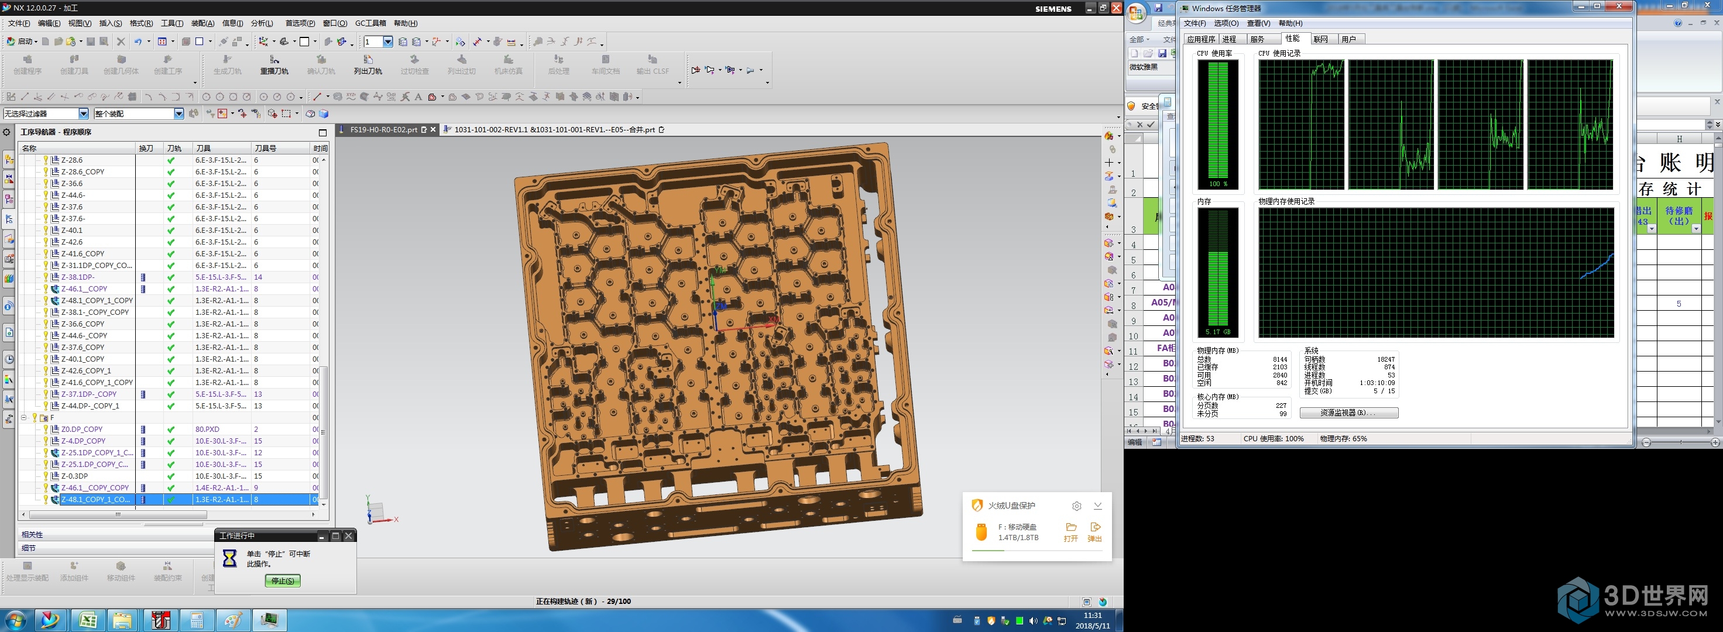
Task: Open the 查看(V) menu in Task Manager
Action: pyautogui.click(x=1258, y=23)
